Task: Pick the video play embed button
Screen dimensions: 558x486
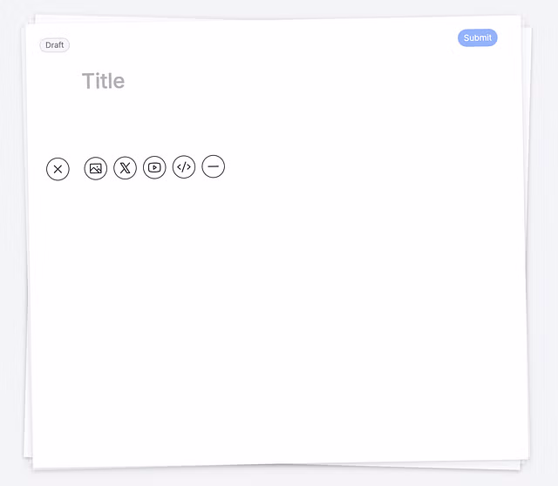Action: (154, 167)
